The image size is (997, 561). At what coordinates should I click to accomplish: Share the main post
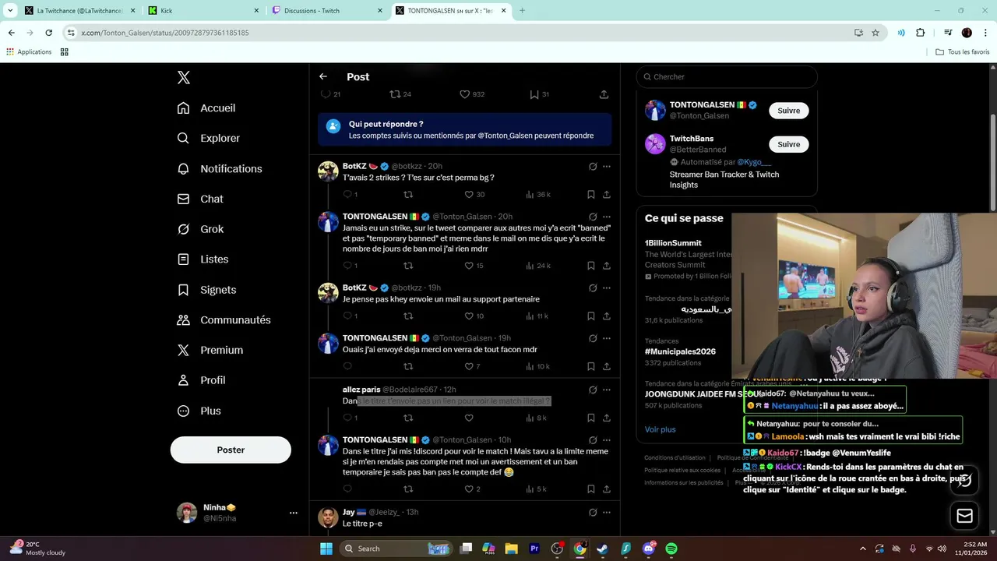point(604,94)
